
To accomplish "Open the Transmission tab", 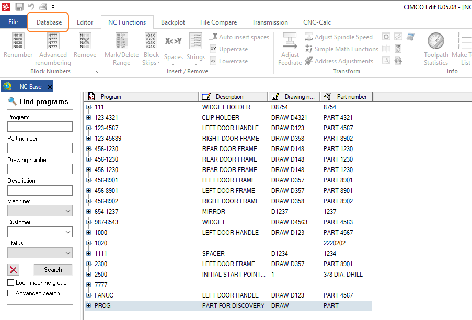I will [270, 22].
